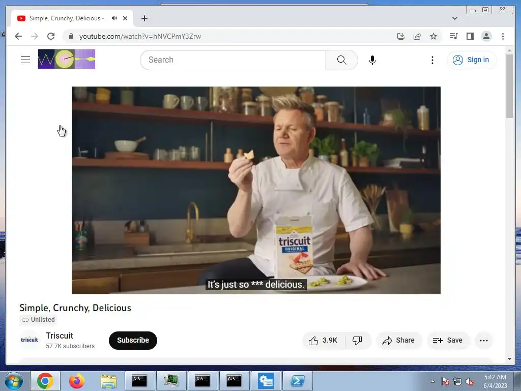Screen dimensions: 521x391
Task: Click the site lock icon in address bar
Action: click(71, 36)
